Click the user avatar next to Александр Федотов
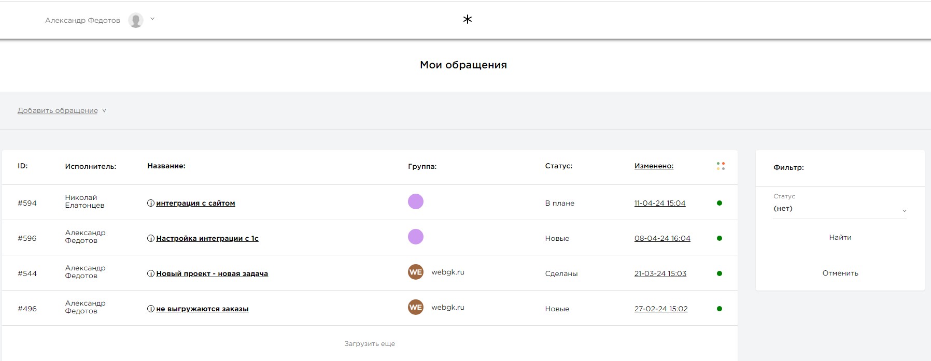931x361 pixels. (136, 20)
